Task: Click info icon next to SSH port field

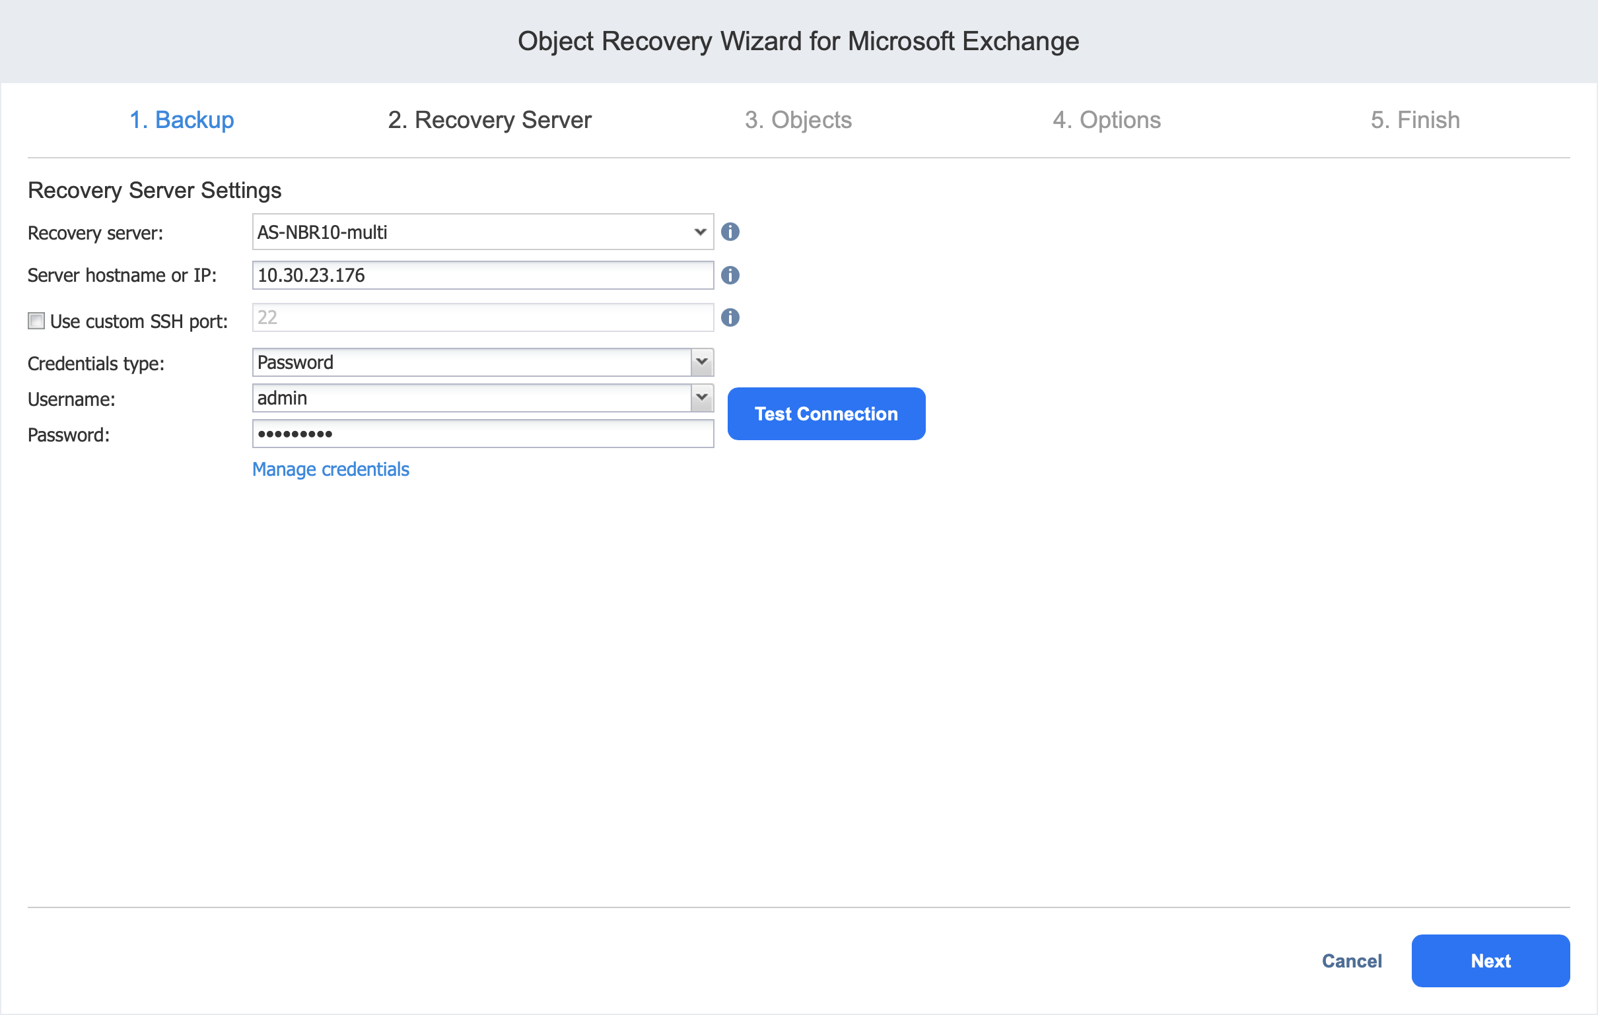Action: coord(730,318)
